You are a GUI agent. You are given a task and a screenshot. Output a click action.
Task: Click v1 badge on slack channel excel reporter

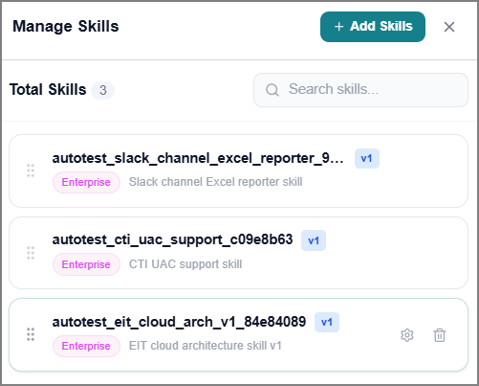pos(367,158)
